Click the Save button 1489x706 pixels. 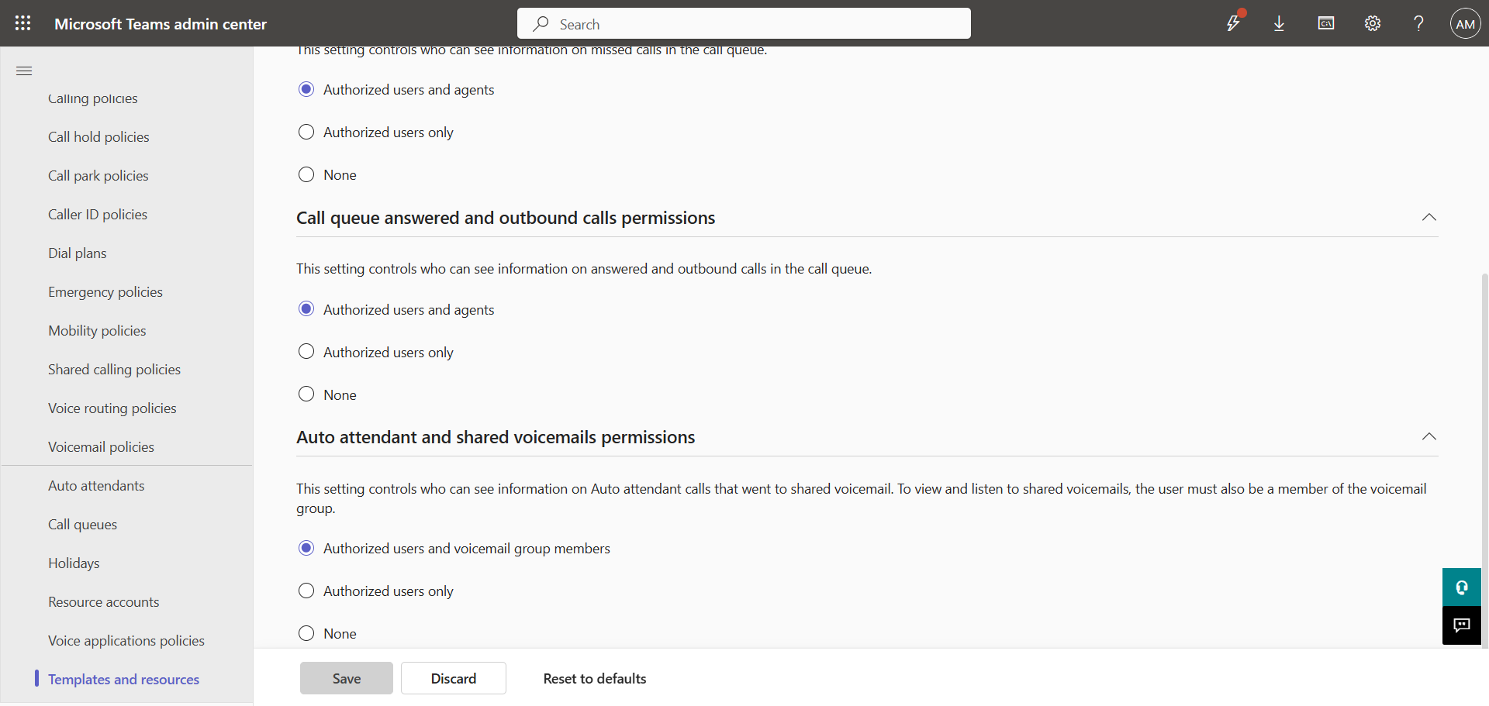pos(347,678)
